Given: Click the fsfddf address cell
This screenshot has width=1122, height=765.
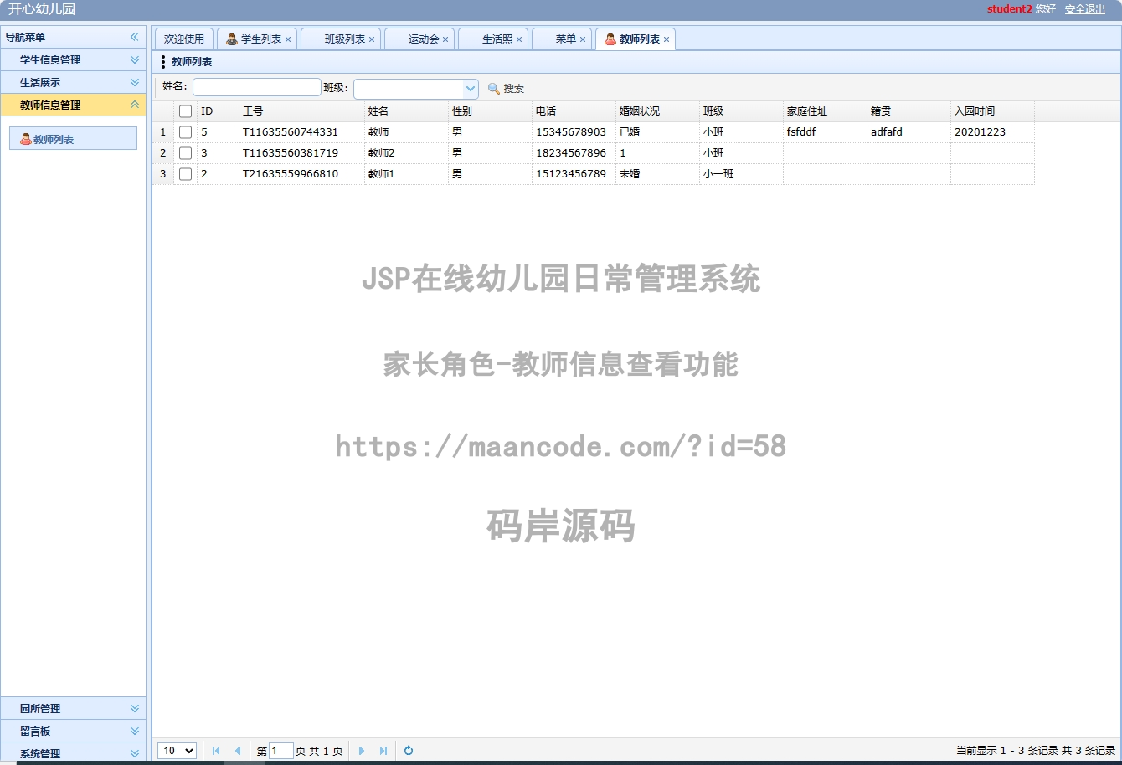Looking at the screenshot, I should [825, 132].
